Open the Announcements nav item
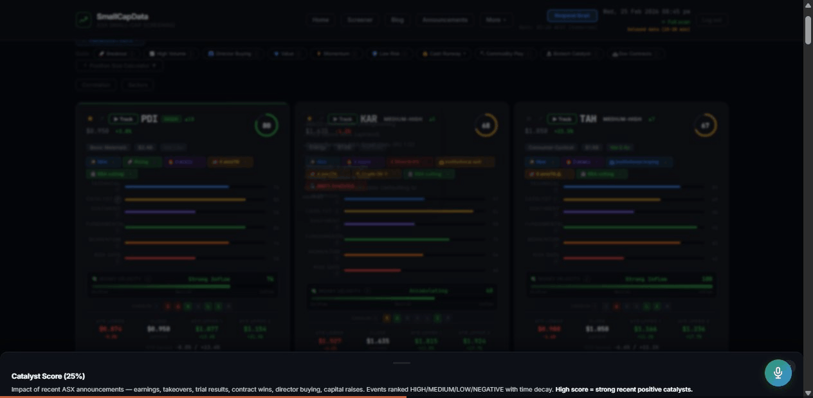 tap(444, 20)
